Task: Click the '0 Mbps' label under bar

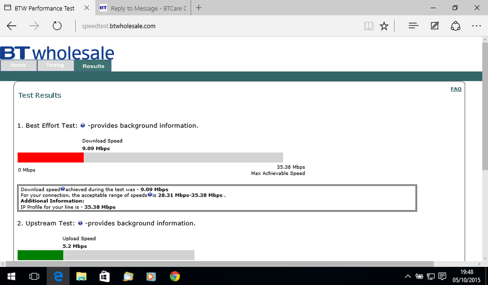Action: [26, 170]
